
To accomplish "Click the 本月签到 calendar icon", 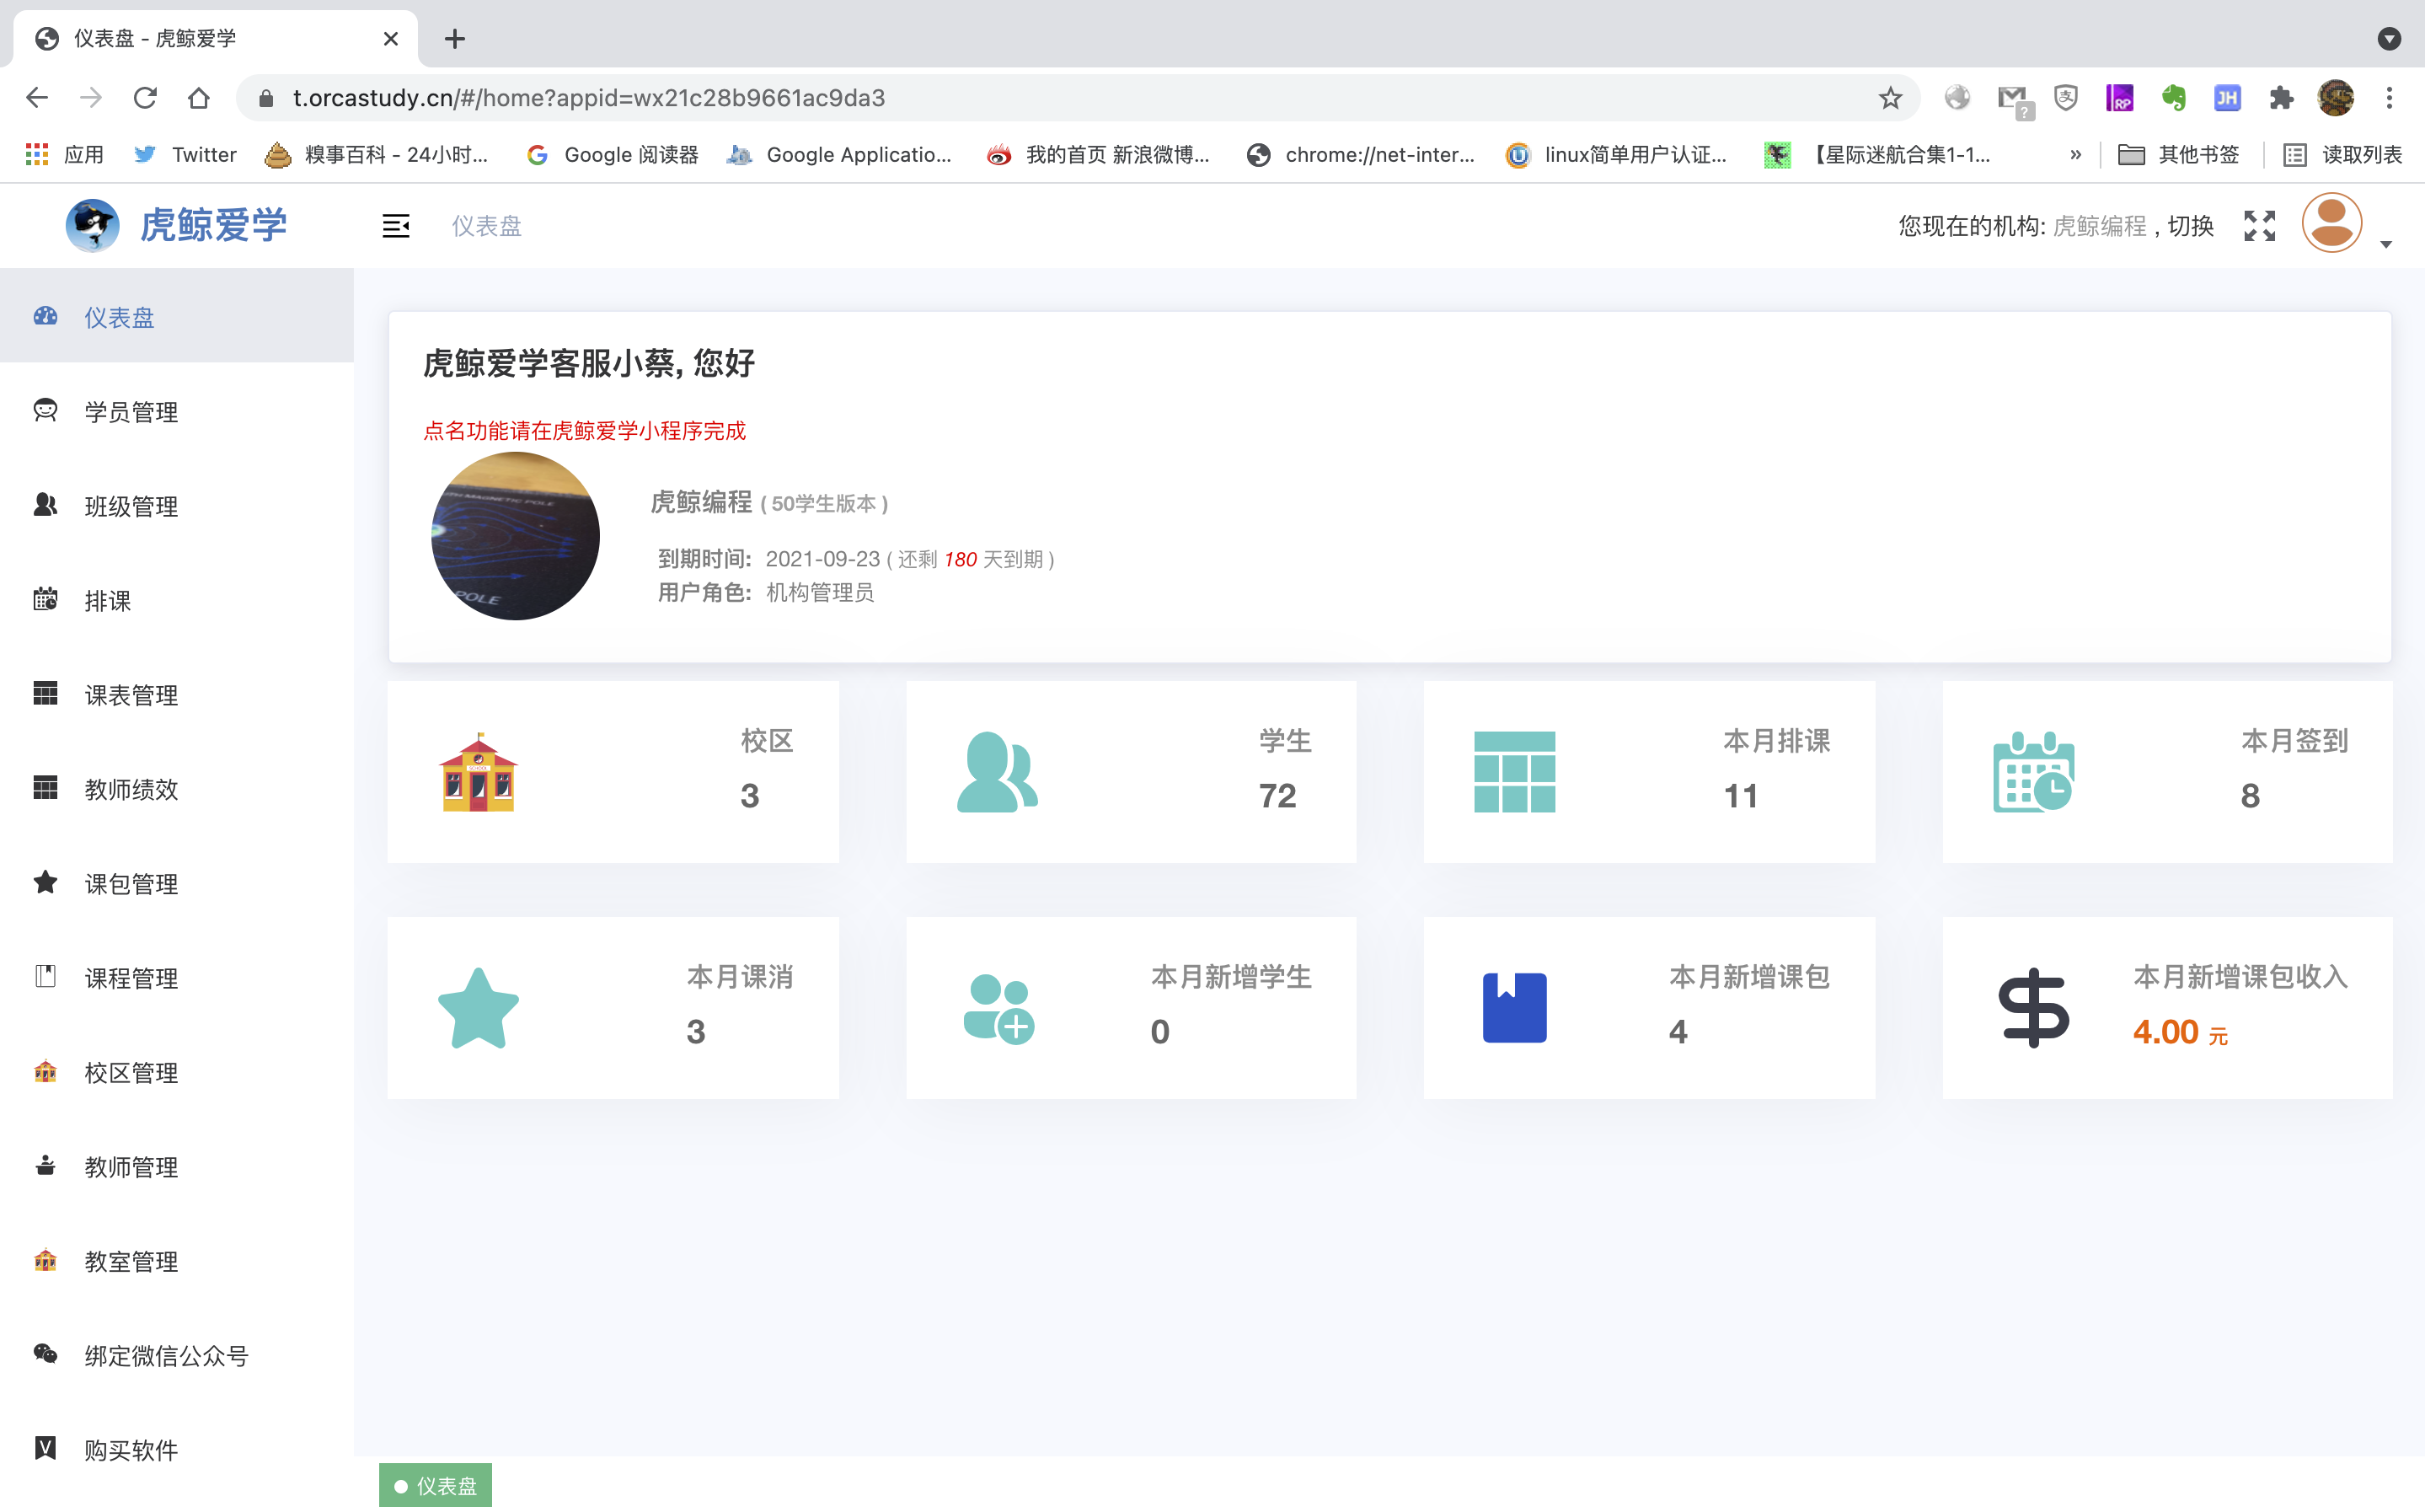I will 2033,772.
